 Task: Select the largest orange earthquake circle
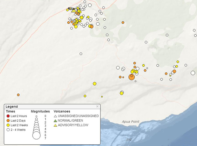click(x=131, y=77)
